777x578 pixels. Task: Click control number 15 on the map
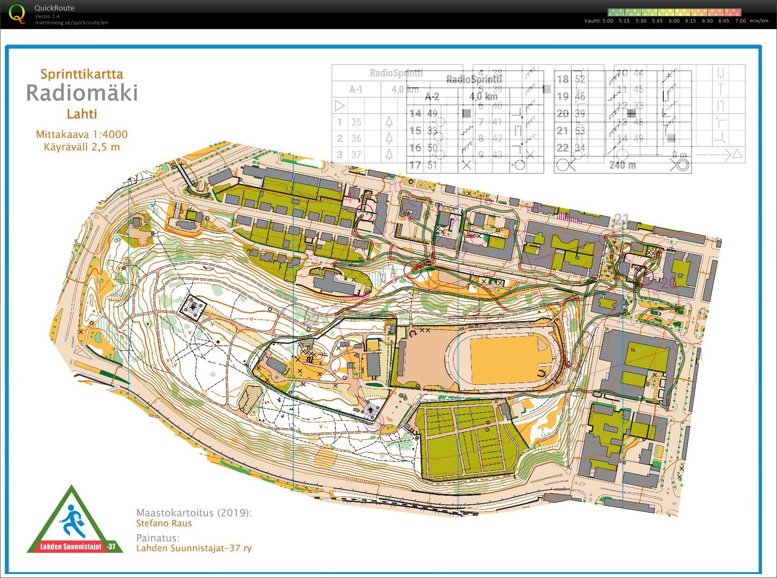click(x=389, y=277)
